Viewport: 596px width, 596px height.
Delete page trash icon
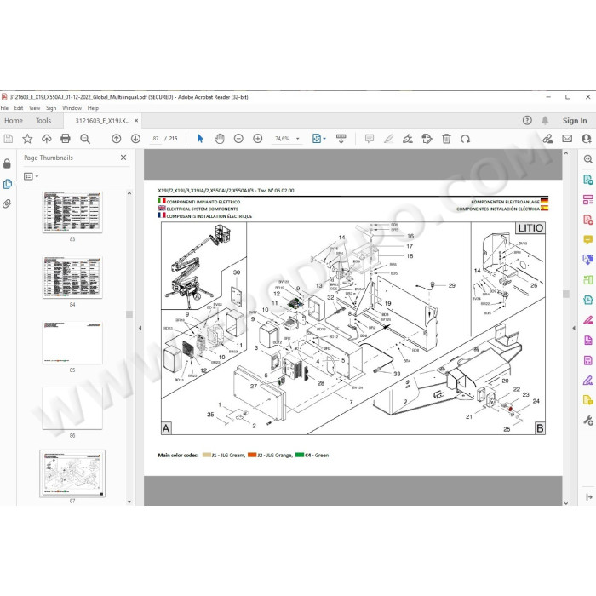pos(446,139)
